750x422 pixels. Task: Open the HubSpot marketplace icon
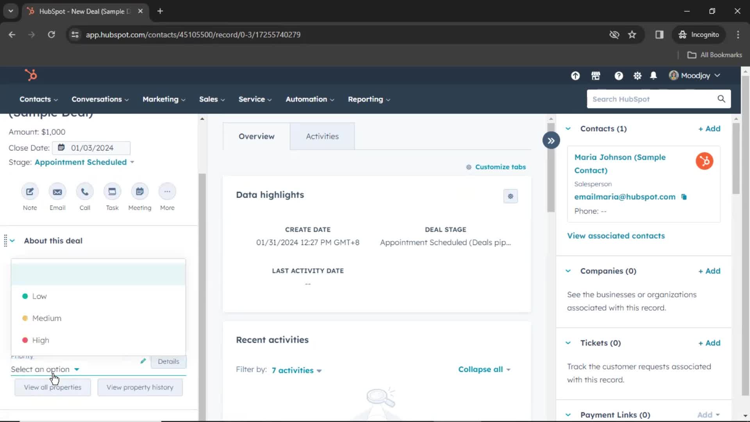pyautogui.click(x=596, y=76)
